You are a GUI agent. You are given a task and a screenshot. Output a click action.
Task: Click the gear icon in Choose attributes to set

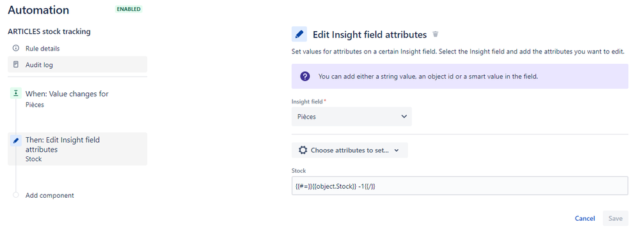click(x=303, y=151)
